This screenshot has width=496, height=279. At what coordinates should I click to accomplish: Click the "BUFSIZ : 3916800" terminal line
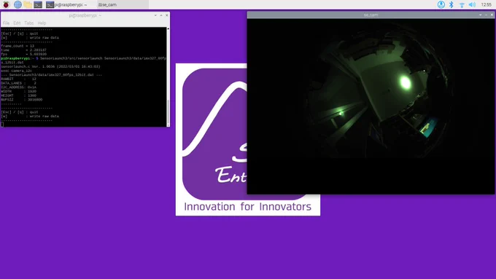pos(21,100)
